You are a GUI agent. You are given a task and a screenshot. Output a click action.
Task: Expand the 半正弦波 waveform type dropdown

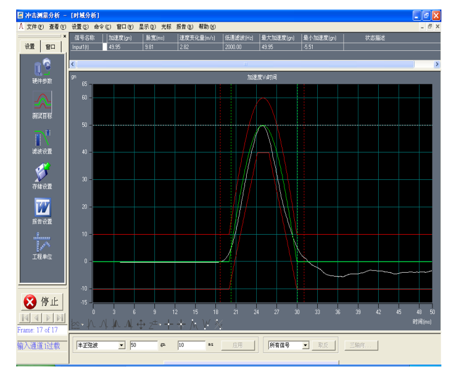[121, 346]
